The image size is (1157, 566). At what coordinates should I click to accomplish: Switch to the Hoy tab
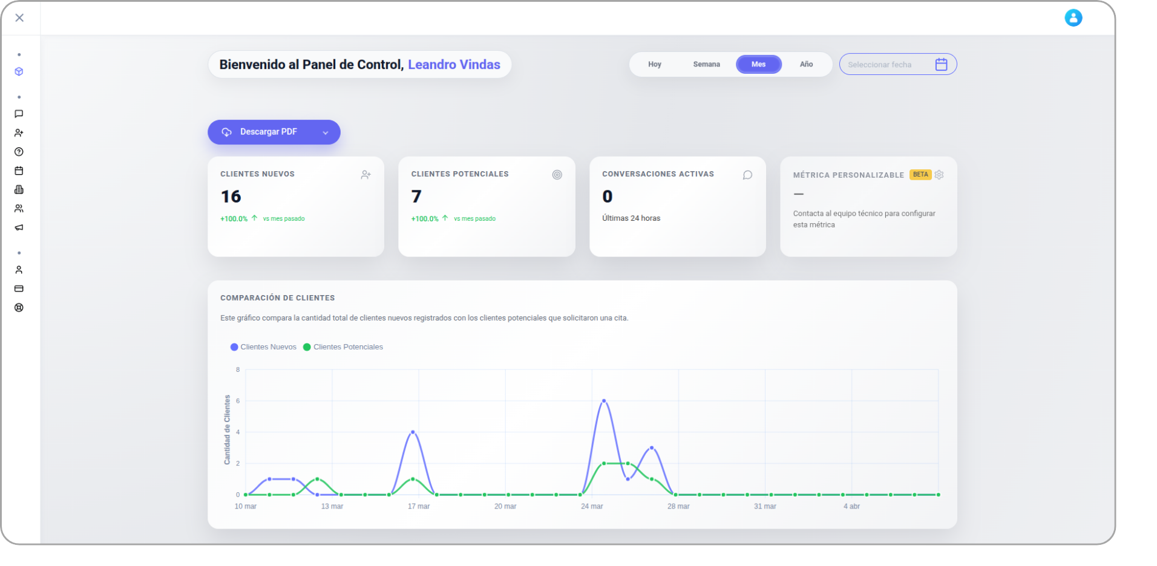click(655, 64)
